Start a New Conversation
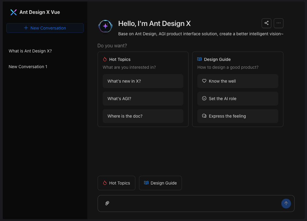The height and width of the screenshot is (221, 307). click(x=45, y=28)
